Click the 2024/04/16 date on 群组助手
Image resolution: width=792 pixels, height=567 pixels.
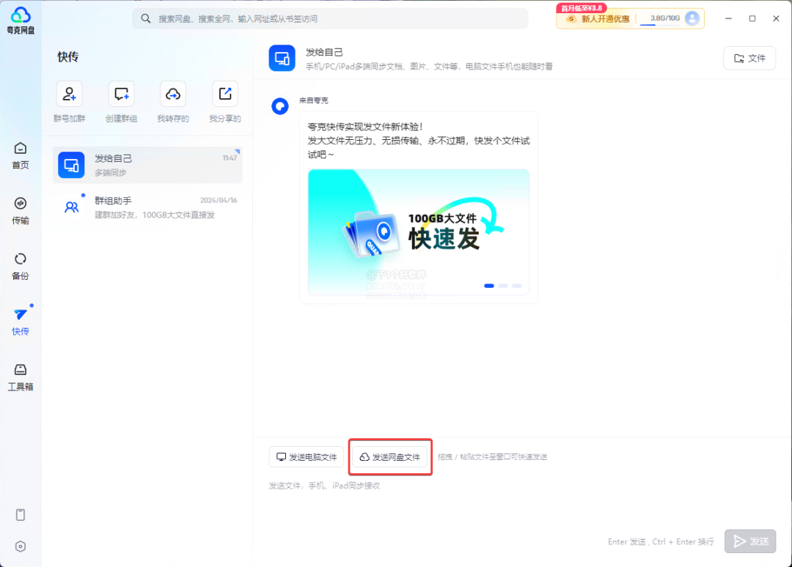[x=219, y=200]
